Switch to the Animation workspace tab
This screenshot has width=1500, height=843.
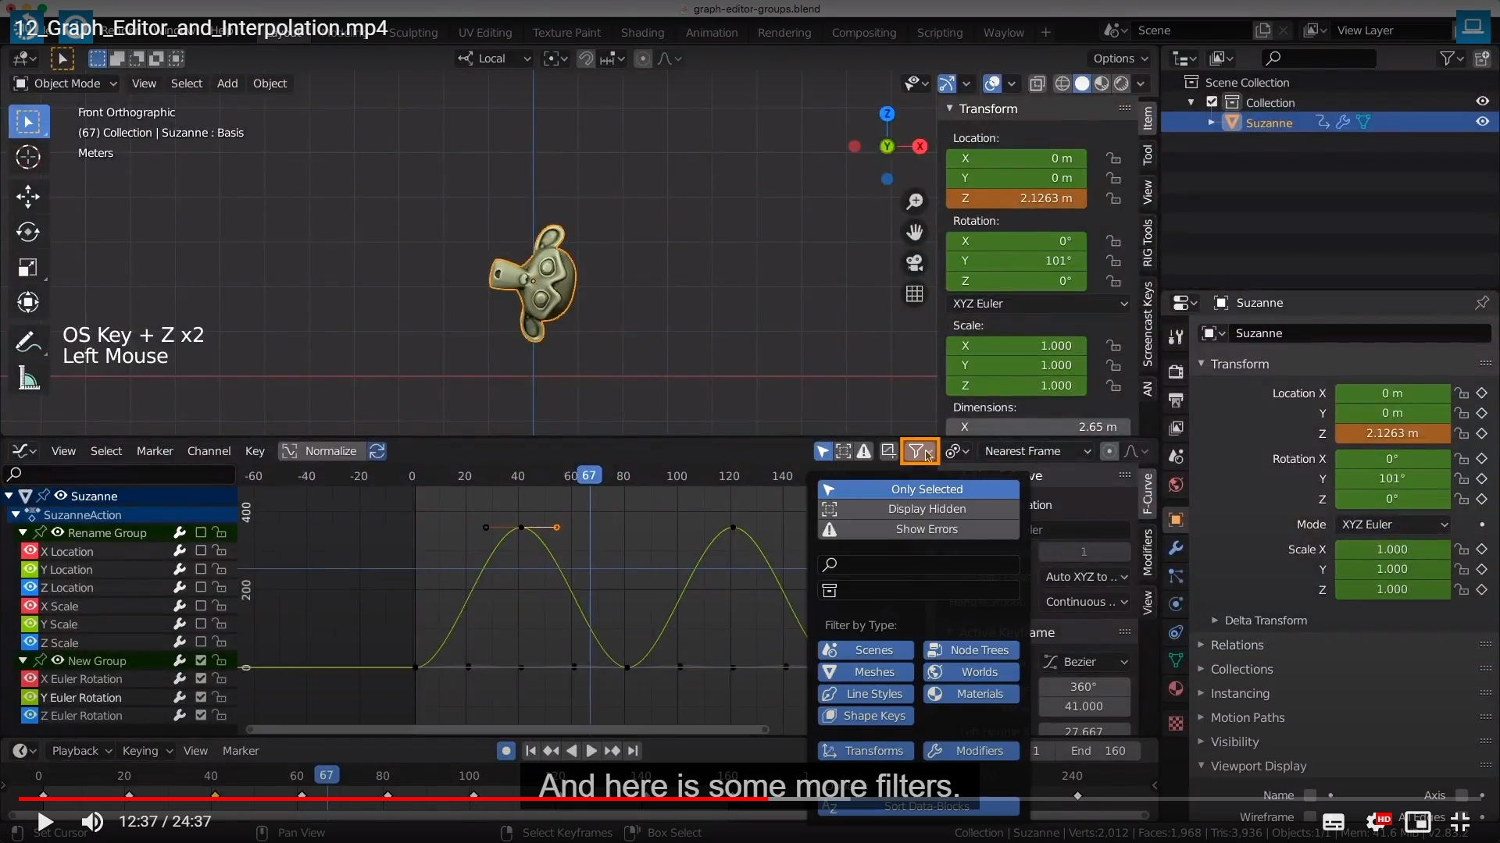tap(711, 32)
